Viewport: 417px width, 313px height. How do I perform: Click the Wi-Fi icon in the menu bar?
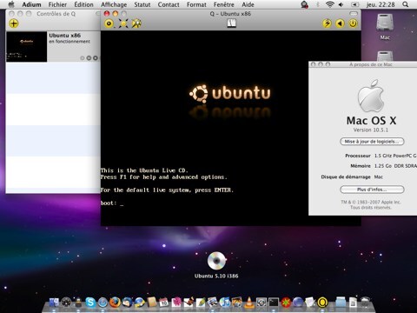[329, 4]
